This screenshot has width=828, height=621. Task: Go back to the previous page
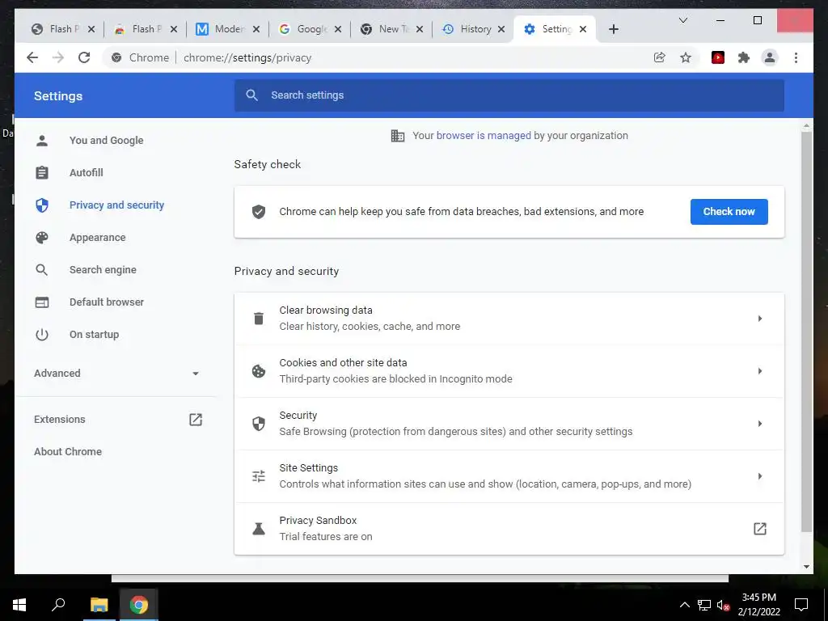[32, 57]
